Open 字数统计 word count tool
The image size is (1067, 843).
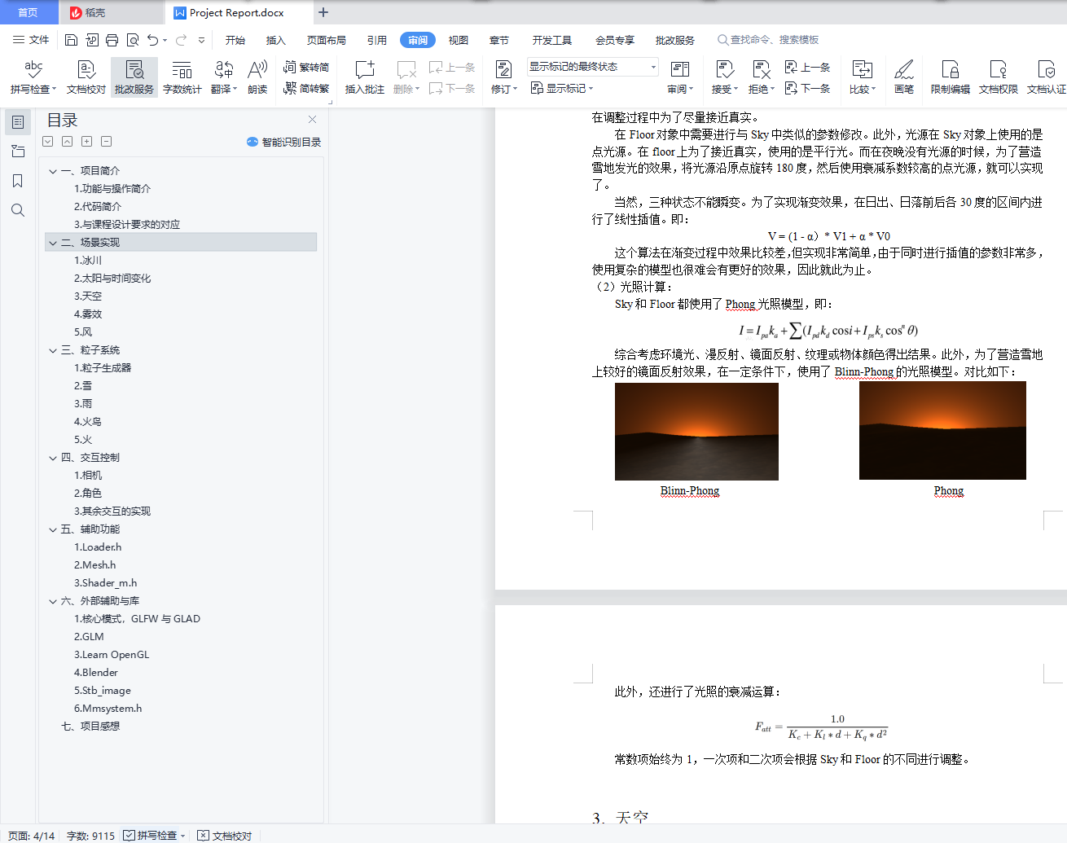coord(182,77)
